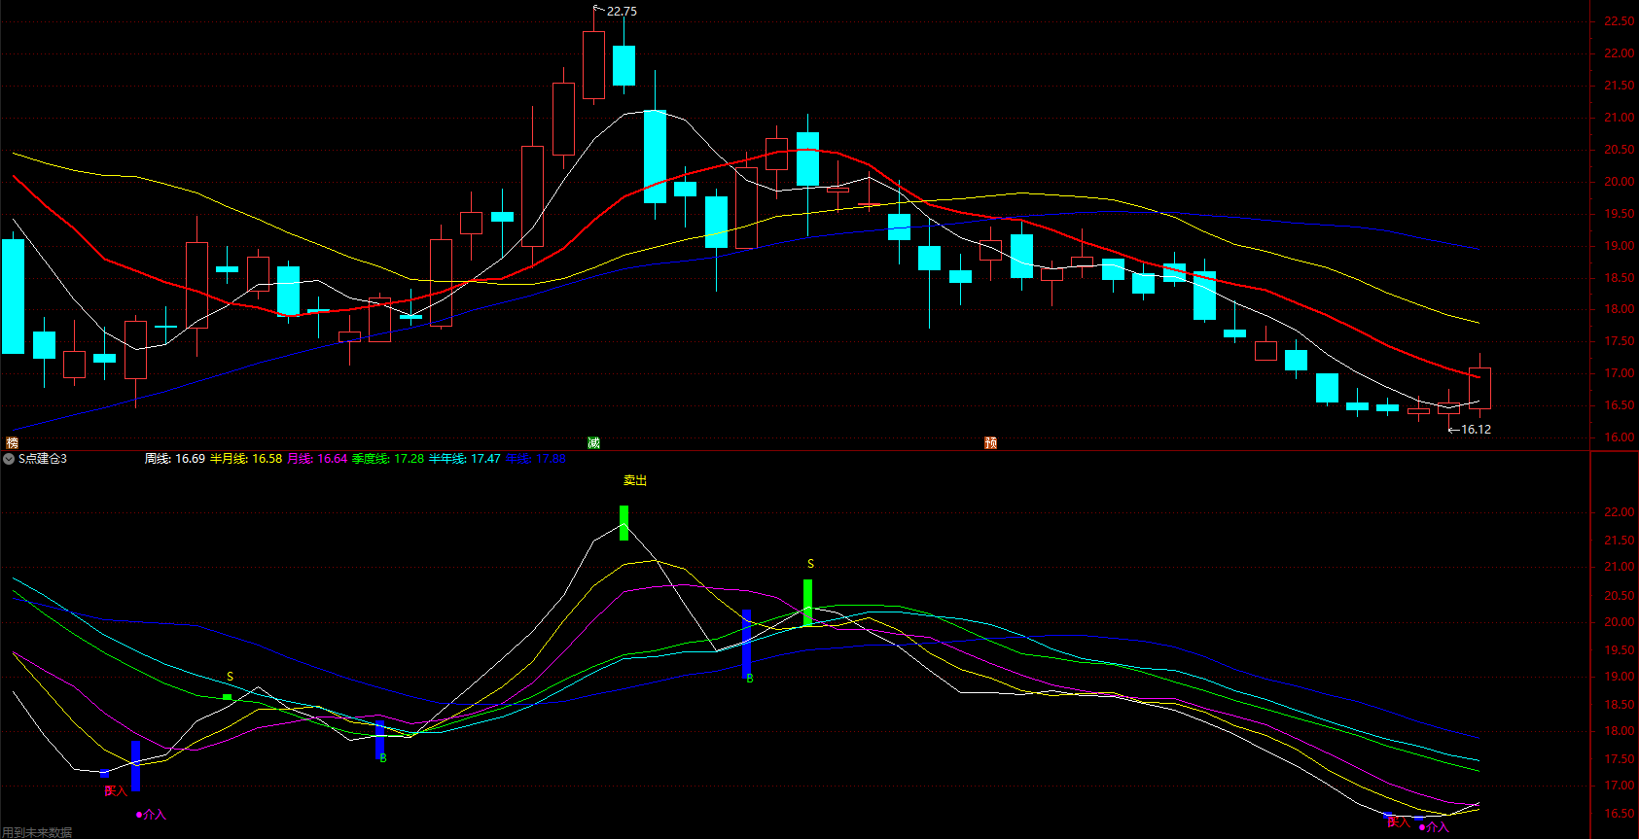Select the S点建仓3 indicator name

[43, 459]
